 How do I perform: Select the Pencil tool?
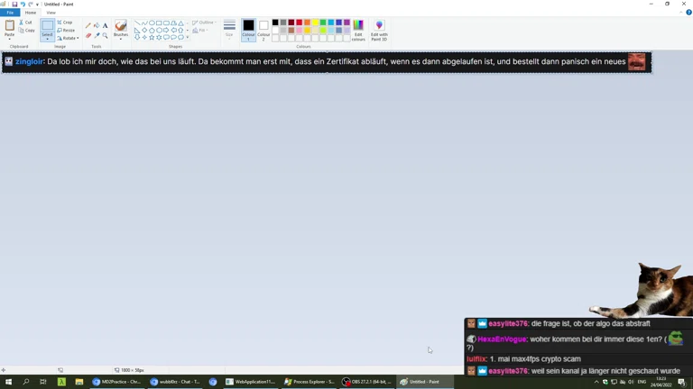click(x=88, y=25)
